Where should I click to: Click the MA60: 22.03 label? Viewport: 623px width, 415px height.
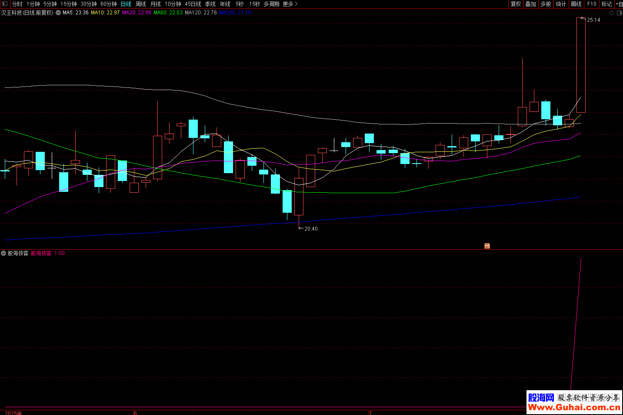(168, 13)
